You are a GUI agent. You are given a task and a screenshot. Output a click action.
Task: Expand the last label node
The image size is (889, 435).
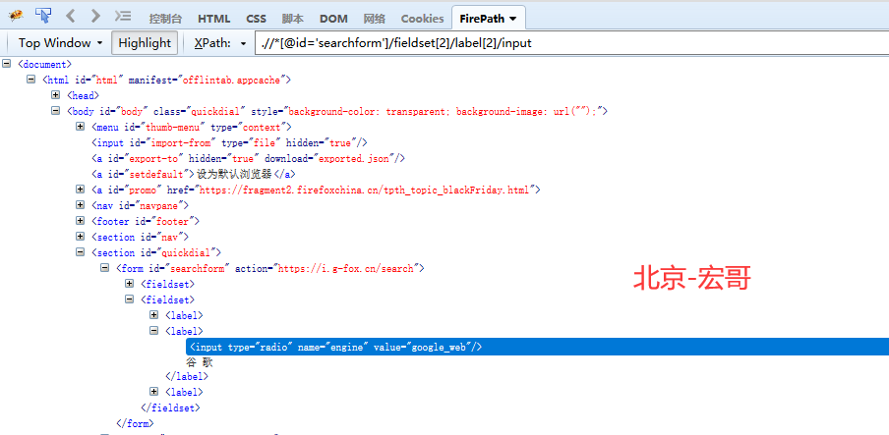tap(153, 392)
